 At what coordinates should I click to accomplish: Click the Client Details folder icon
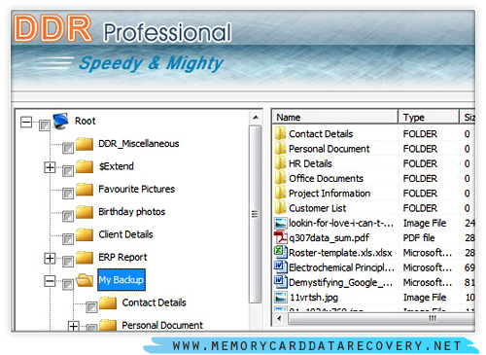pos(85,234)
